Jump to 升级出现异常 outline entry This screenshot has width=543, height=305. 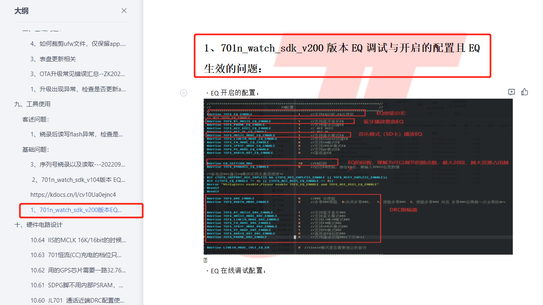pos(78,89)
